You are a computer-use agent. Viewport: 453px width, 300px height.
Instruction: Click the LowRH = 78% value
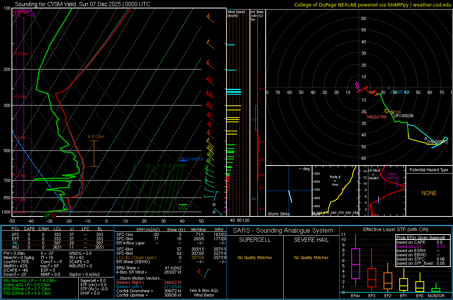(16, 262)
